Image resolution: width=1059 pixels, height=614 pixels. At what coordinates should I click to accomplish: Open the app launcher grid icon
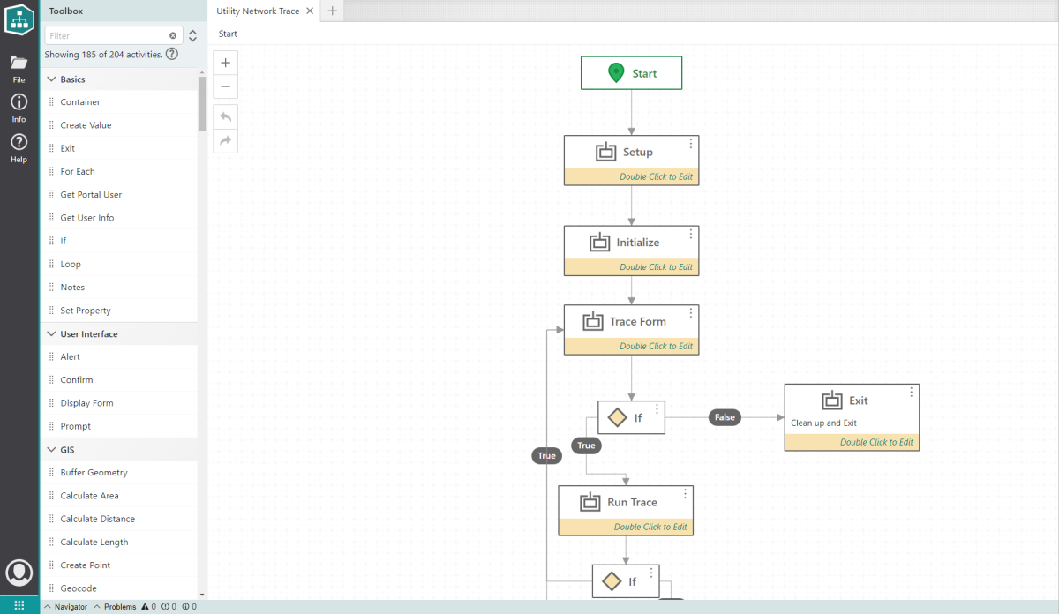point(19,606)
